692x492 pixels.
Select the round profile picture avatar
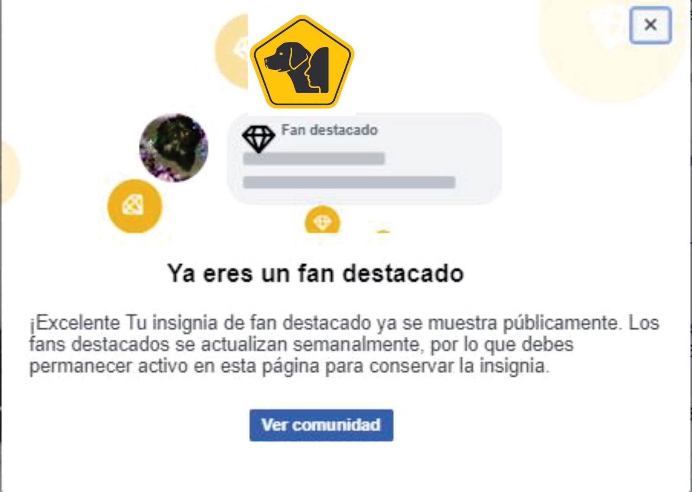tap(173, 148)
